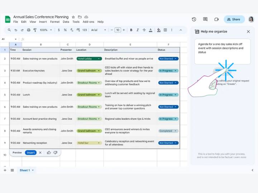258x193 pixels.
Task: Open the text color picker
Action: tap(150, 30)
